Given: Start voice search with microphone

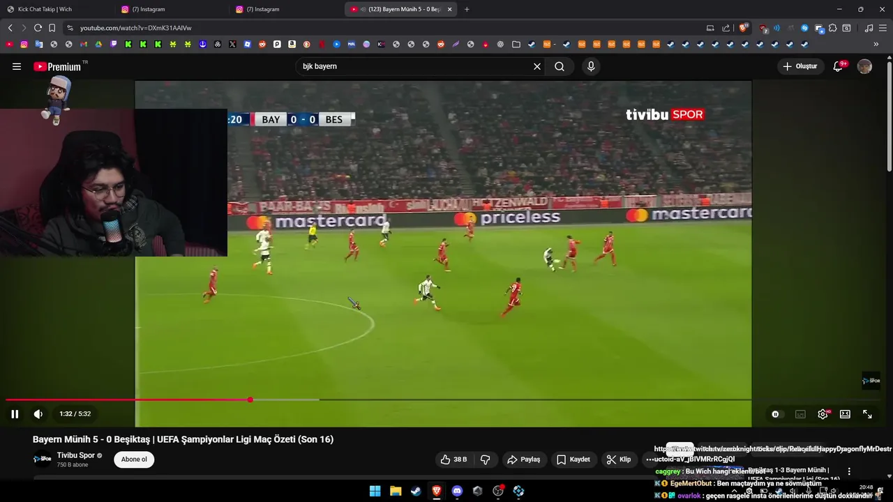Looking at the screenshot, I should pyautogui.click(x=591, y=66).
